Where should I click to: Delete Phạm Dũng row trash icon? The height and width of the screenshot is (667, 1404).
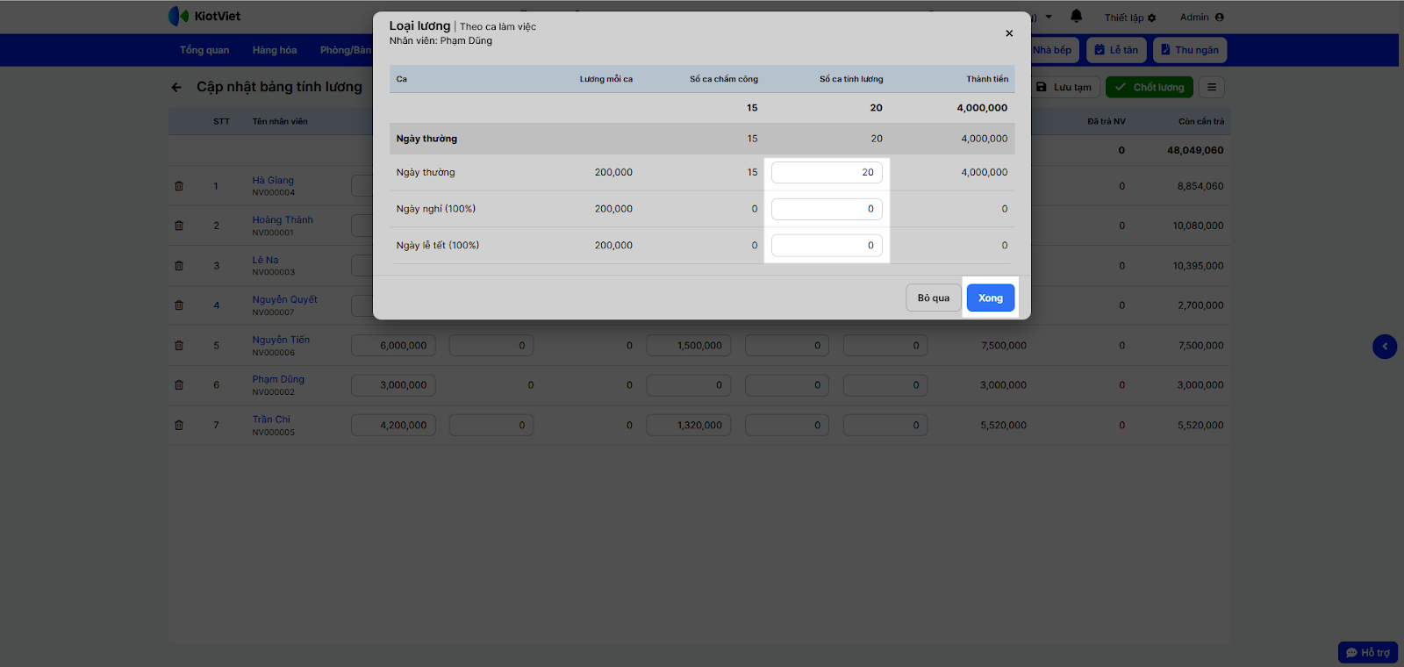coord(179,385)
